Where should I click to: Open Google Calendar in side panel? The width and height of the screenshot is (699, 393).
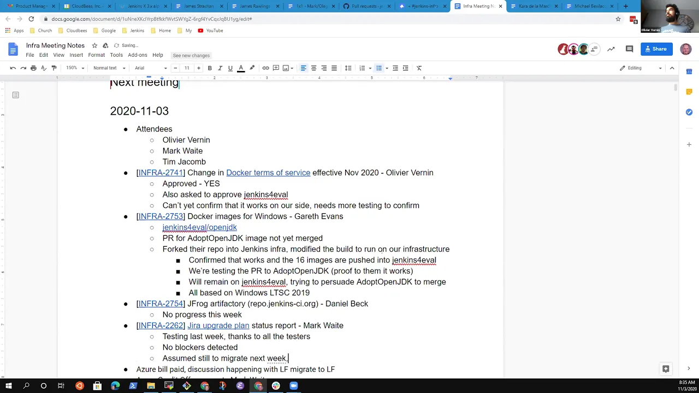689,72
